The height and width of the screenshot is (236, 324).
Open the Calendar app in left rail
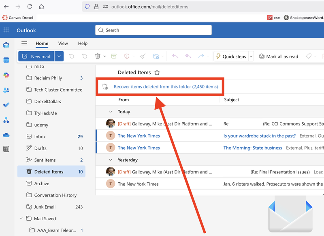[x=6, y=60]
